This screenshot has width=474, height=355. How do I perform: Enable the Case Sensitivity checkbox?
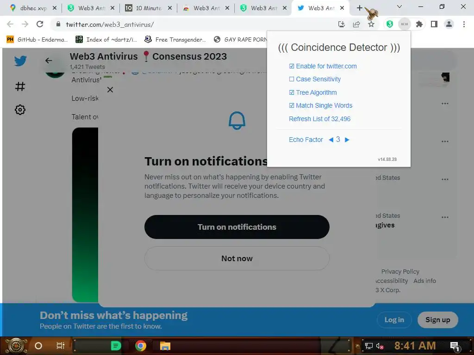(x=292, y=79)
